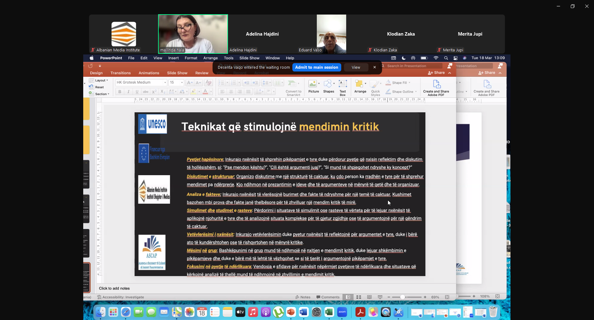Decrease indent level icon
The image size is (594, 320).
pyautogui.click(x=247, y=83)
